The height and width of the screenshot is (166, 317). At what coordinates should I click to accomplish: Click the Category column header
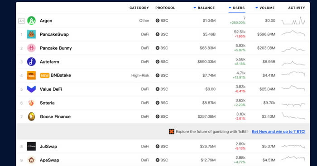coord(139,8)
